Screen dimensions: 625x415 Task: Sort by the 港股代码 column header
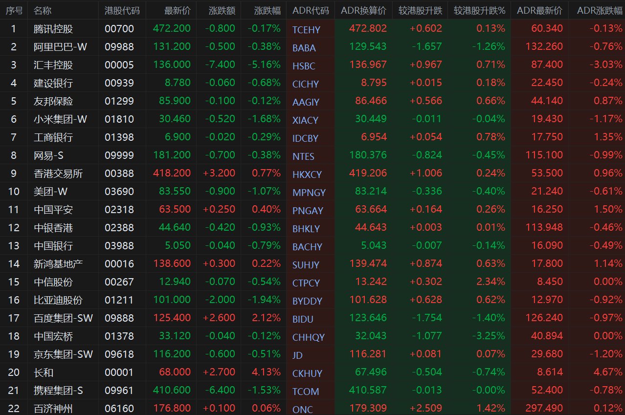click(122, 10)
